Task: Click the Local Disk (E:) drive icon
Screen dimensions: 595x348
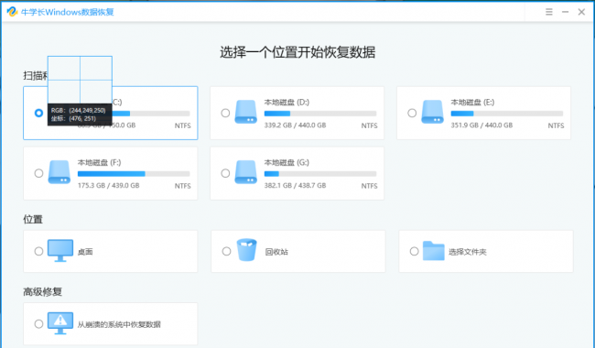Action: pyautogui.click(x=432, y=112)
